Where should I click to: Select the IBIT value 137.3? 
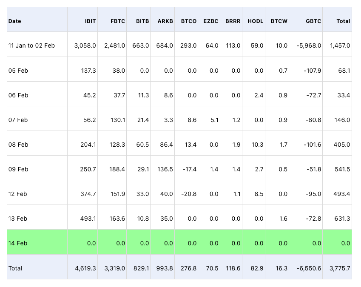click(x=88, y=71)
